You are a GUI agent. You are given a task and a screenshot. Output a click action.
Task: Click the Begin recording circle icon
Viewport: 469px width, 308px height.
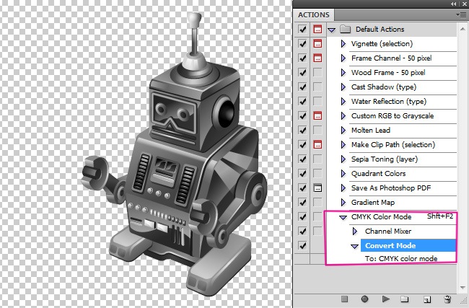point(364,298)
